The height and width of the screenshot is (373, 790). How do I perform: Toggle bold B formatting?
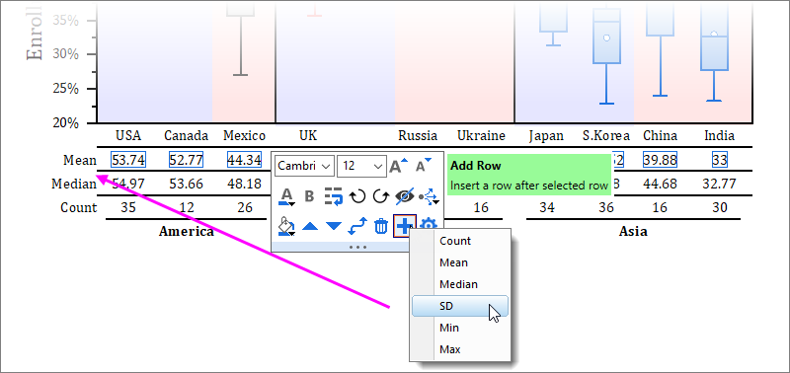(309, 196)
